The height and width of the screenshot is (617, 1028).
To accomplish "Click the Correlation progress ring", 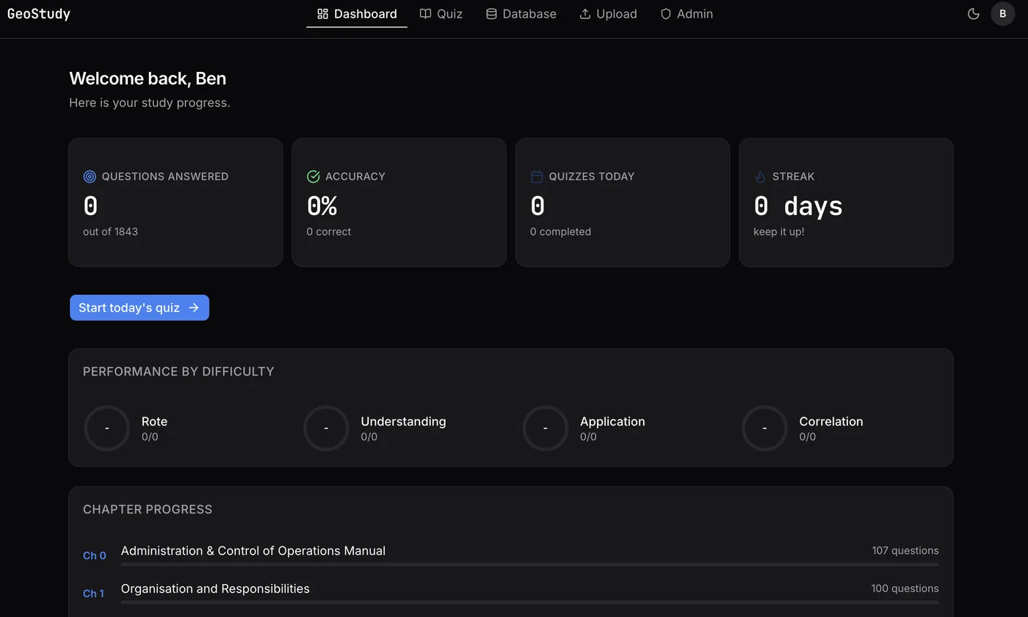I will (x=764, y=428).
